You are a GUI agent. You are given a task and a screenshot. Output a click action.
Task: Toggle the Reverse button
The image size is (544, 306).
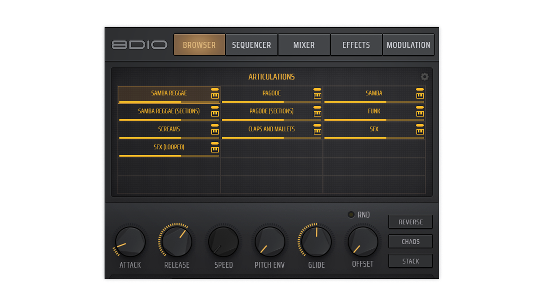tap(410, 222)
